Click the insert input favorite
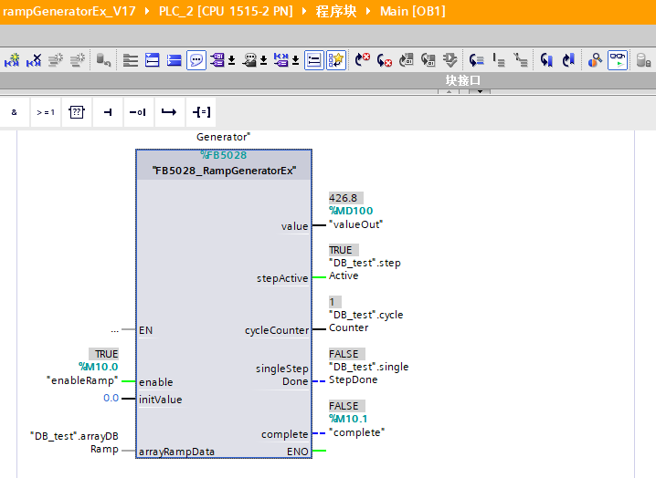656x478 pixels. (108, 112)
